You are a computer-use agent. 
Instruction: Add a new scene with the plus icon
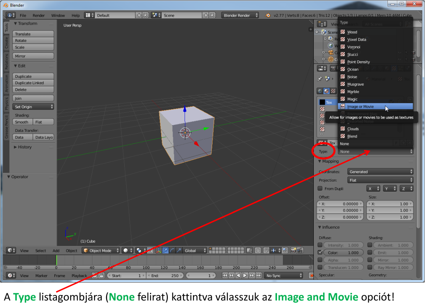tap(206, 15)
